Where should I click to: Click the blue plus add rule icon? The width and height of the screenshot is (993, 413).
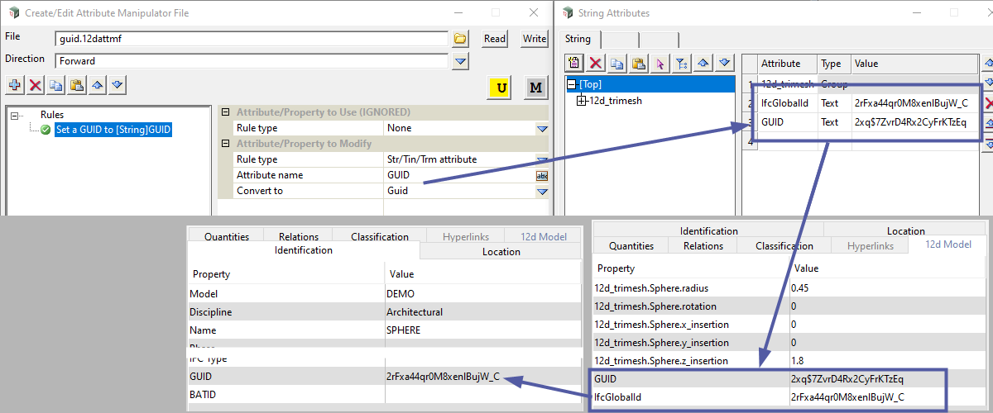click(x=15, y=85)
